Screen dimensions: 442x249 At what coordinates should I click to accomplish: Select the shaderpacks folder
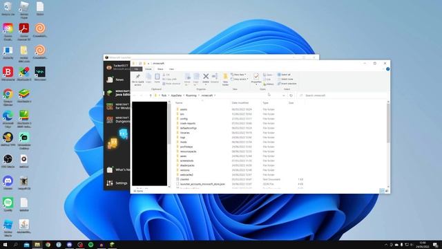tap(187, 165)
